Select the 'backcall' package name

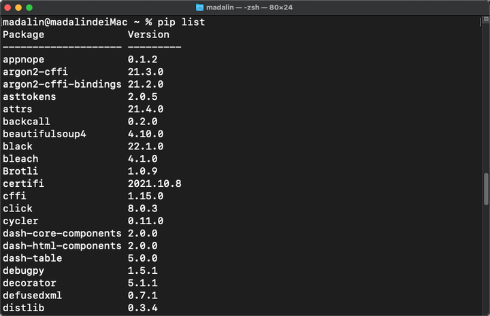(x=27, y=122)
